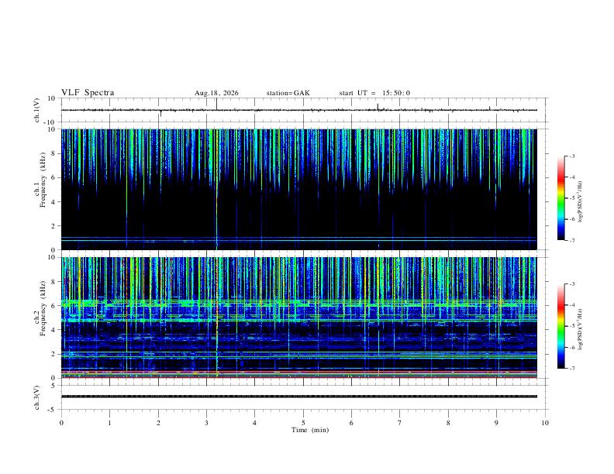Click the start UT 15:50:0 label
614x474 pixels.
tap(374, 93)
